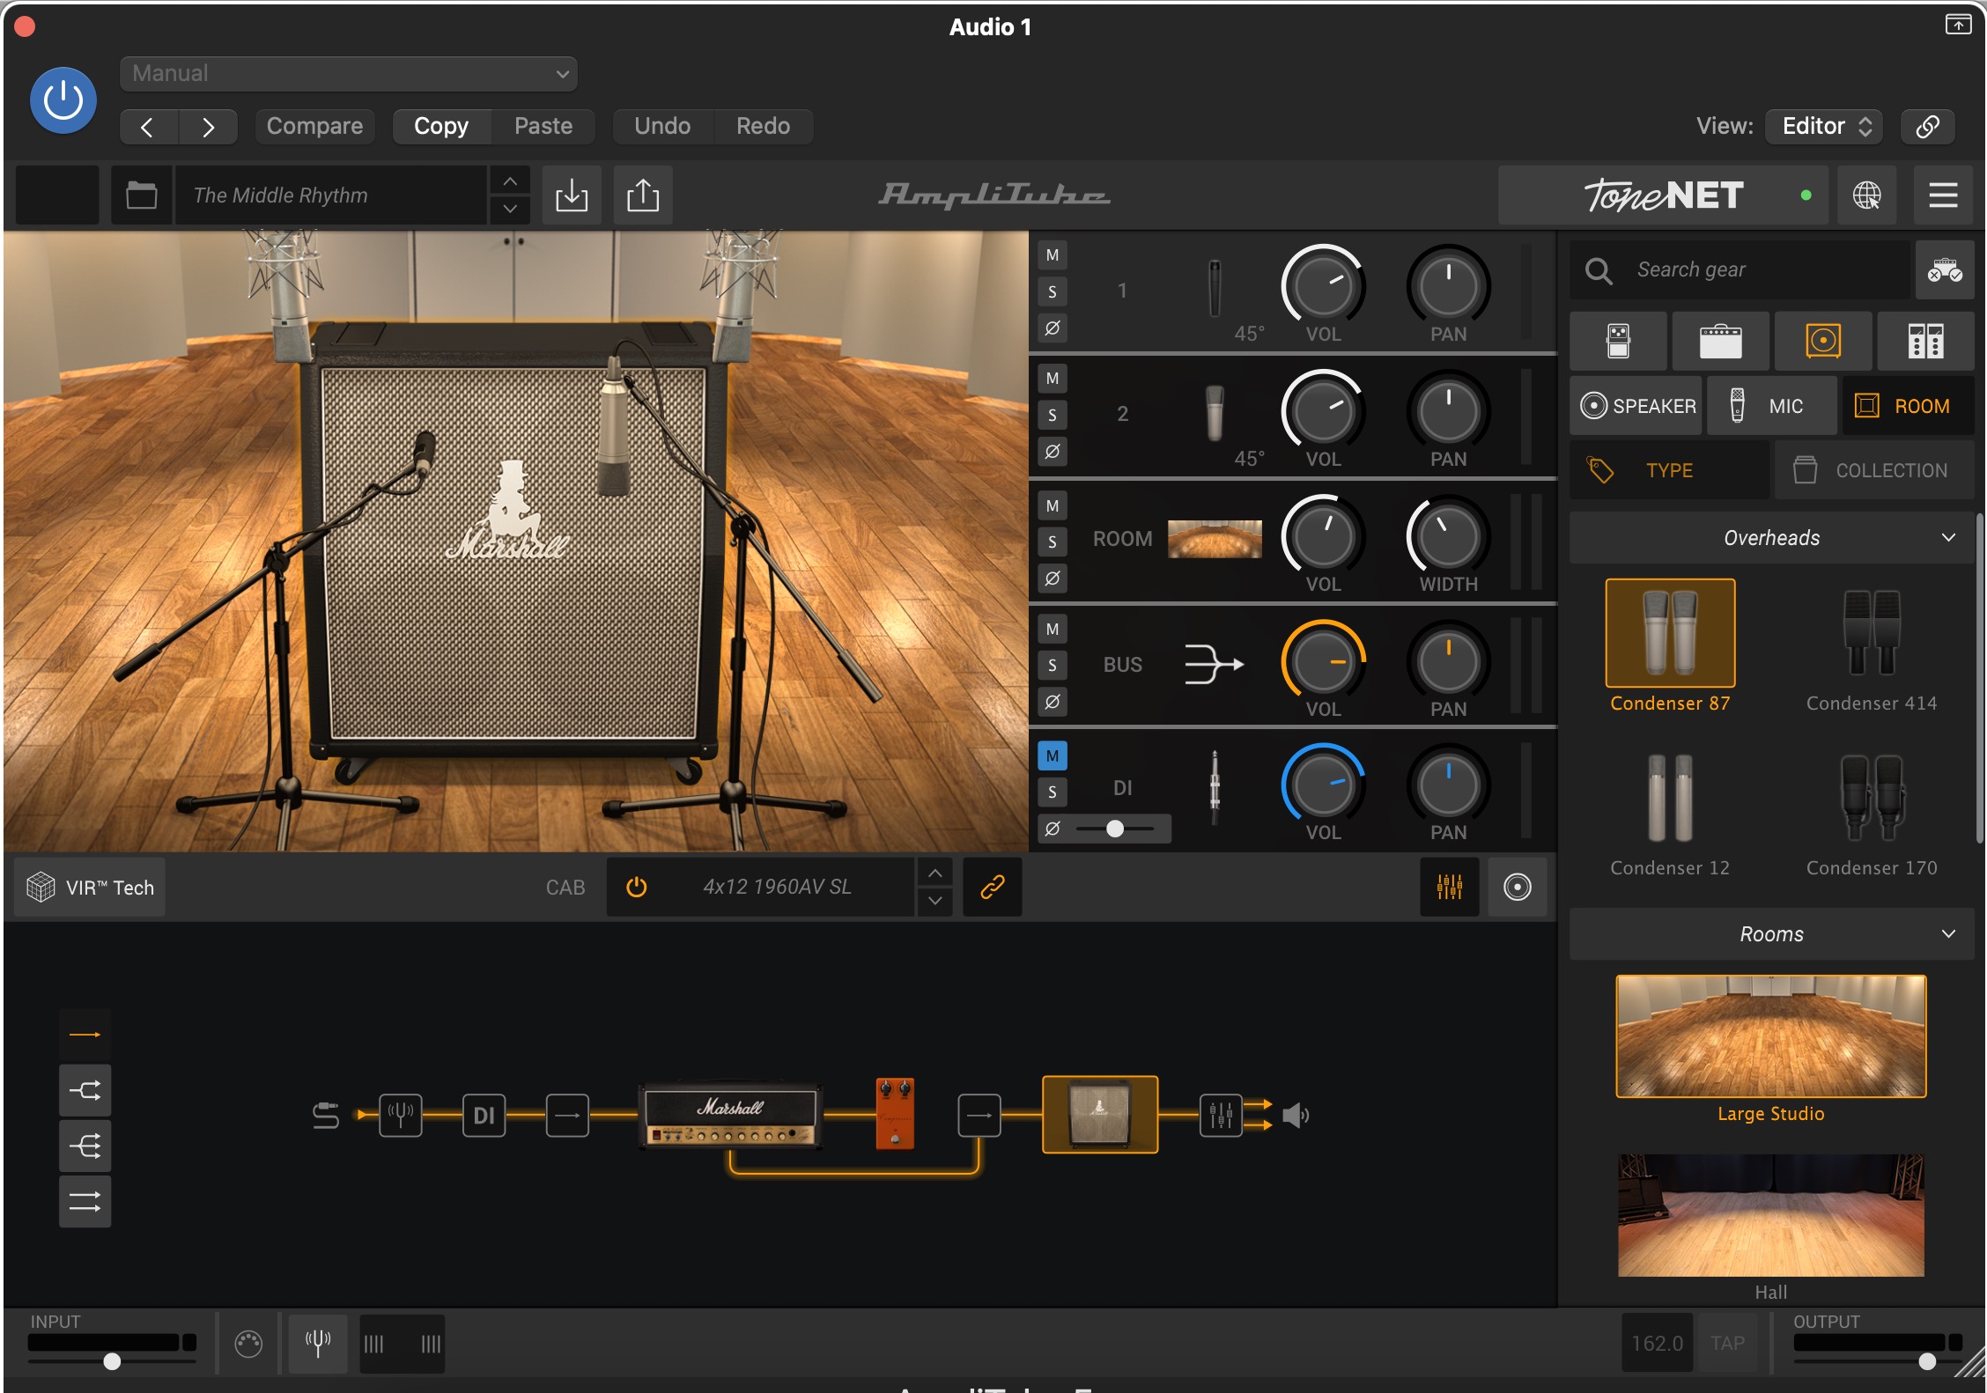Invert phase on mic channel 2
Viewport: 1987px width, 1393px height.
pyautogui.click(x=1053, y=452)
